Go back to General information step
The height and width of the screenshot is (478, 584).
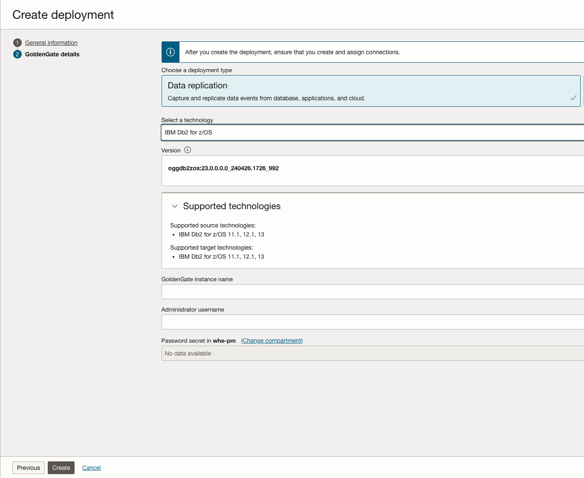(51, 43)
